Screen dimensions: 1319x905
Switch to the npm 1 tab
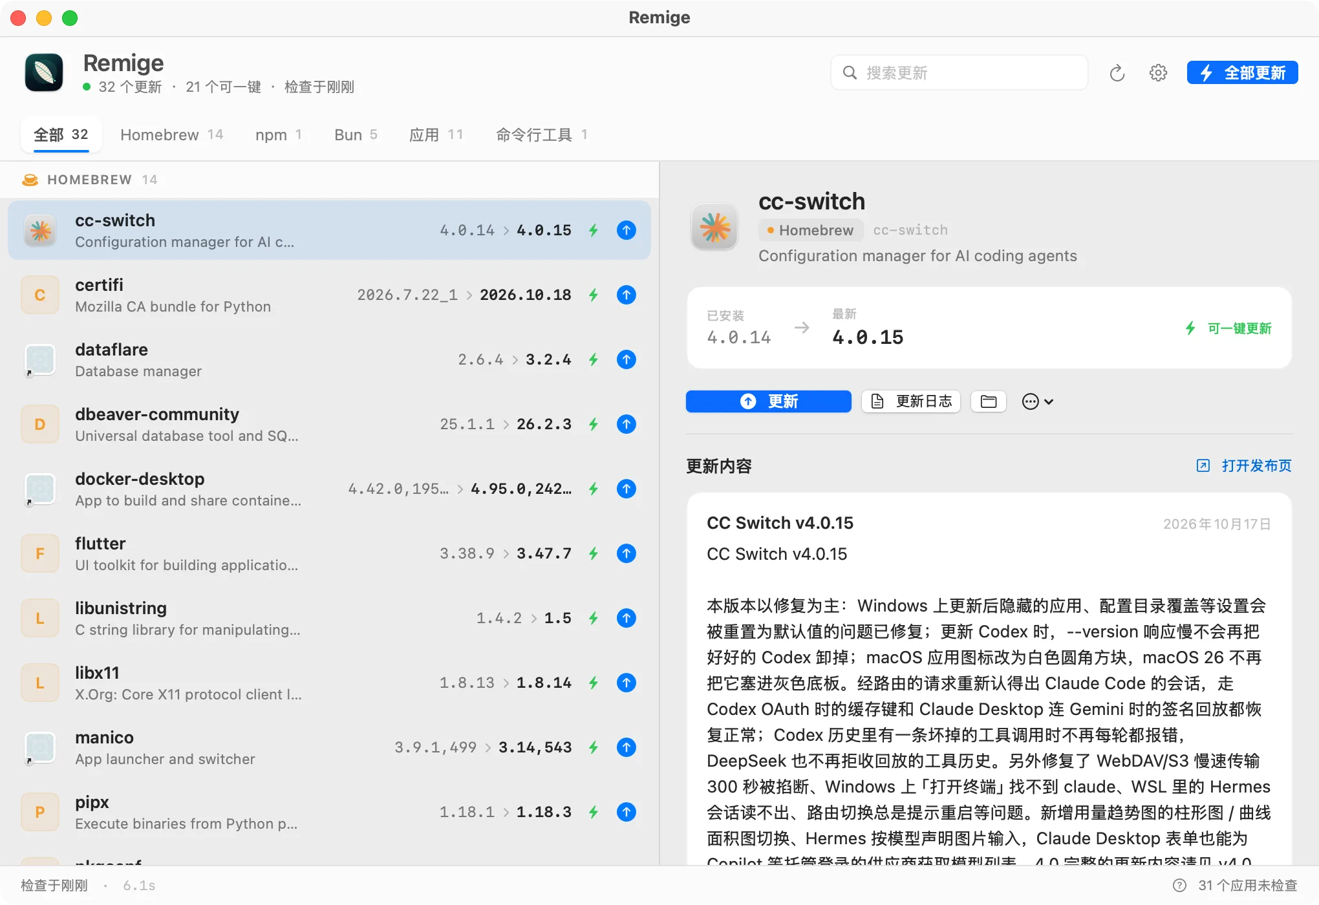pyautogui.click(x=279, y=134)
